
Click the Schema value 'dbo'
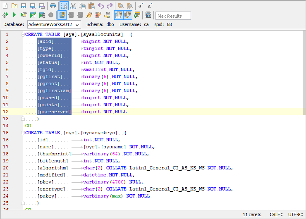(x=110, y=24)
